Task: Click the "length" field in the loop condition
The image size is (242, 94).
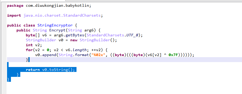Action: [x=80, y=50]
